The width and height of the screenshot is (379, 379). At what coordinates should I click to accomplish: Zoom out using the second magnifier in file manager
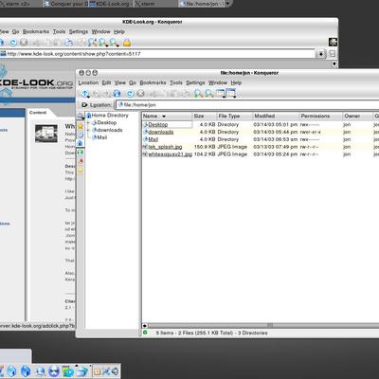click(x=209, y=94)
